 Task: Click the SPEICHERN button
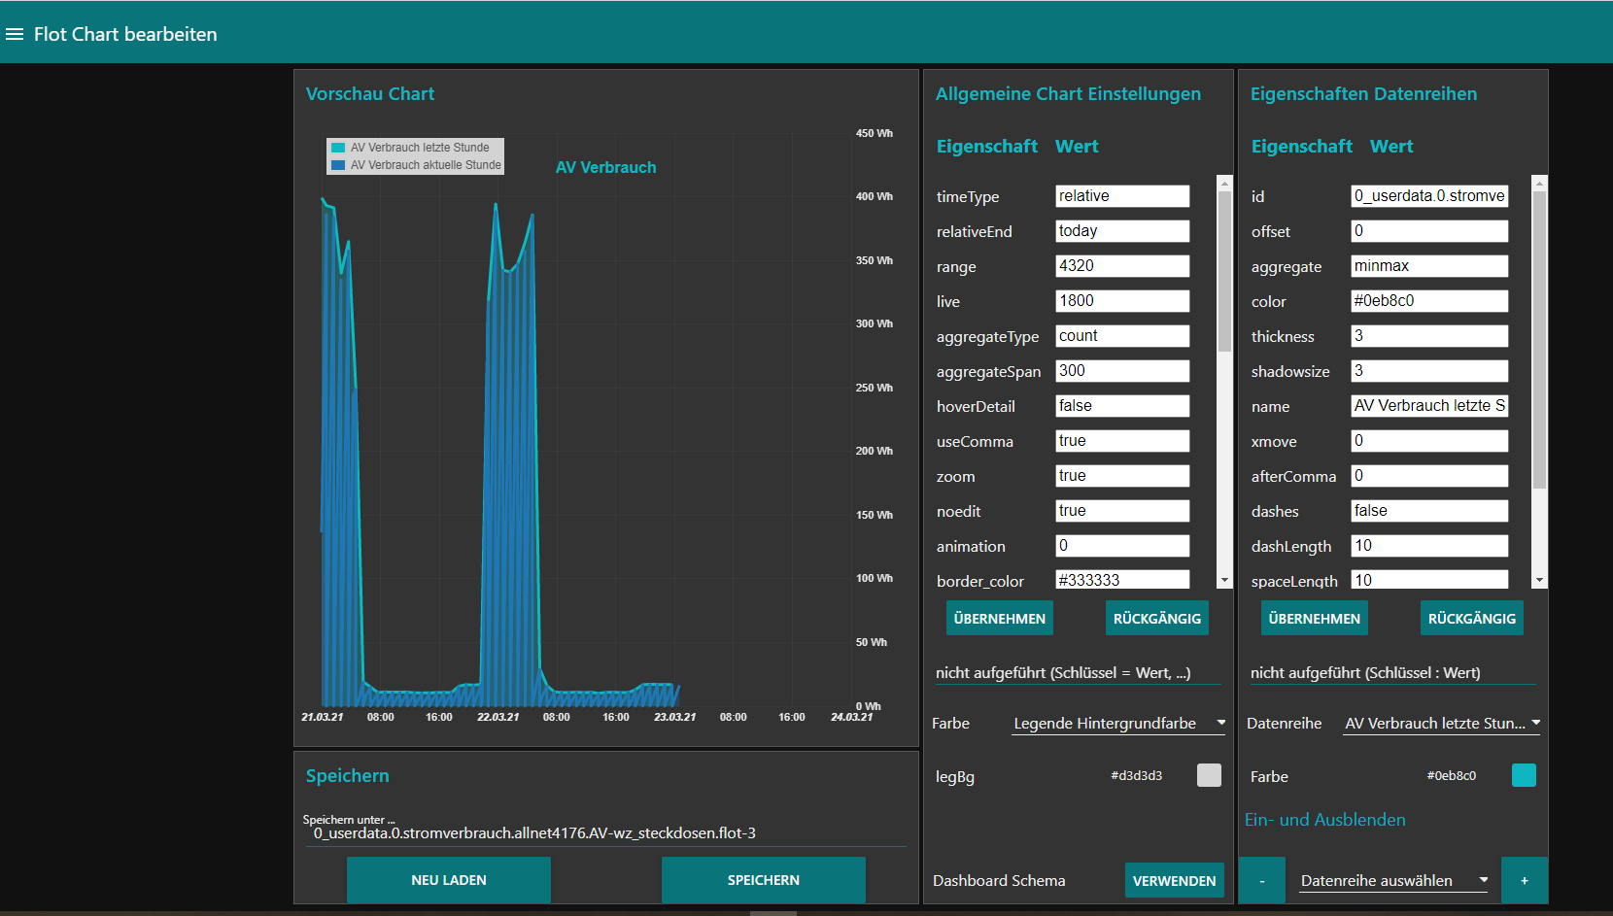click(764, 880)
